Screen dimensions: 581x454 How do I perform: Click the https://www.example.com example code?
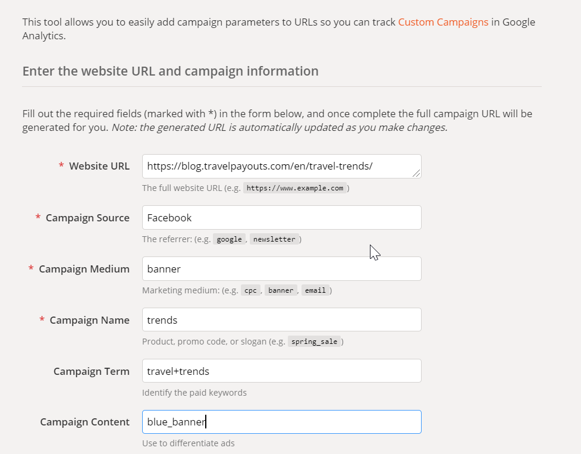pos(295,188)
